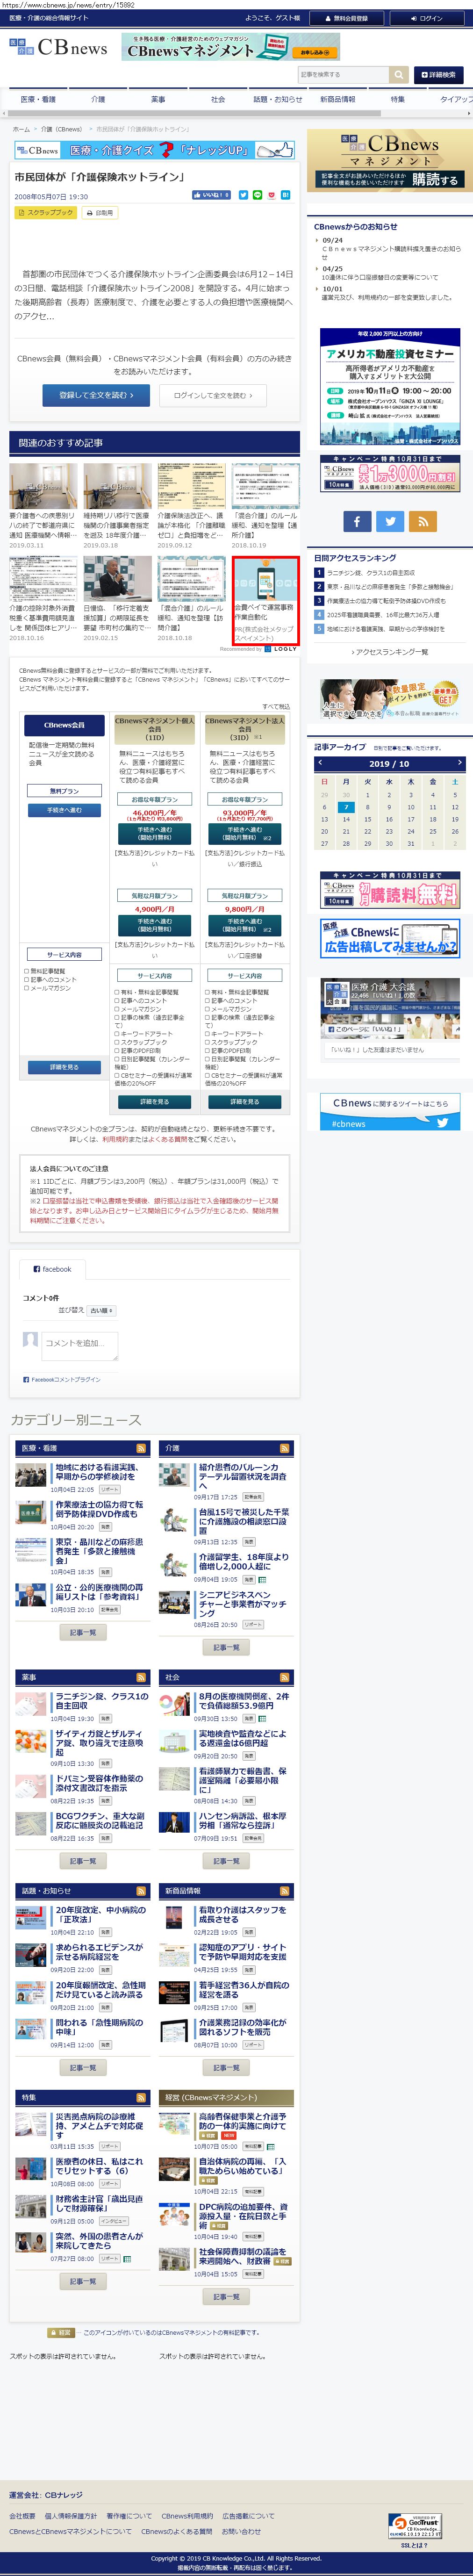This screenshot has width=473, height=2576.
Task: Click 登録して全文を読む button
Action: click(96, 395)
